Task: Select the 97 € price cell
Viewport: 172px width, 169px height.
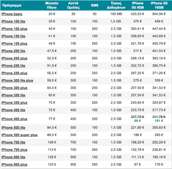Action: 138,165
